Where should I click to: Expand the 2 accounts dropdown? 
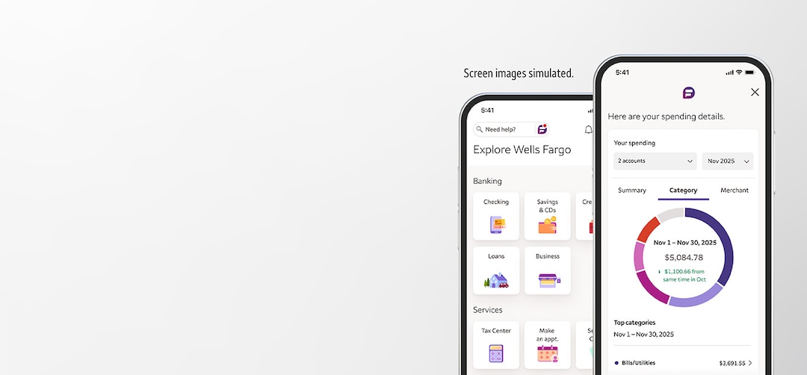(x=655, y=161)
